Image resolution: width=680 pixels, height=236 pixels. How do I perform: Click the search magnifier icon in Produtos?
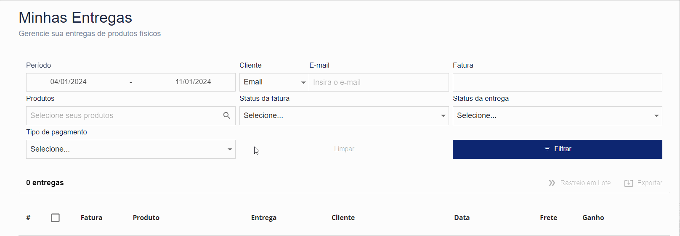(226, 115)
